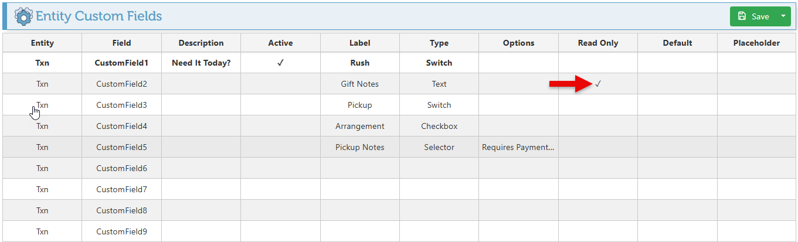Open the Save button dropdown arrow
The height and width of the screenshot is (242, 798).
pyautogui.click(x=783, y=16)
